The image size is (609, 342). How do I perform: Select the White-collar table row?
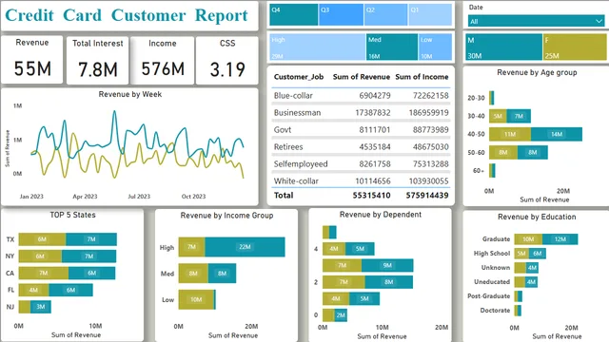point(361,180)
